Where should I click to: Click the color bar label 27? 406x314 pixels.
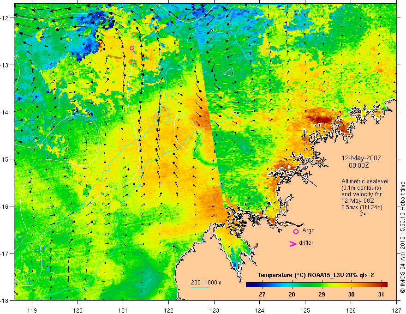[262, 294]
